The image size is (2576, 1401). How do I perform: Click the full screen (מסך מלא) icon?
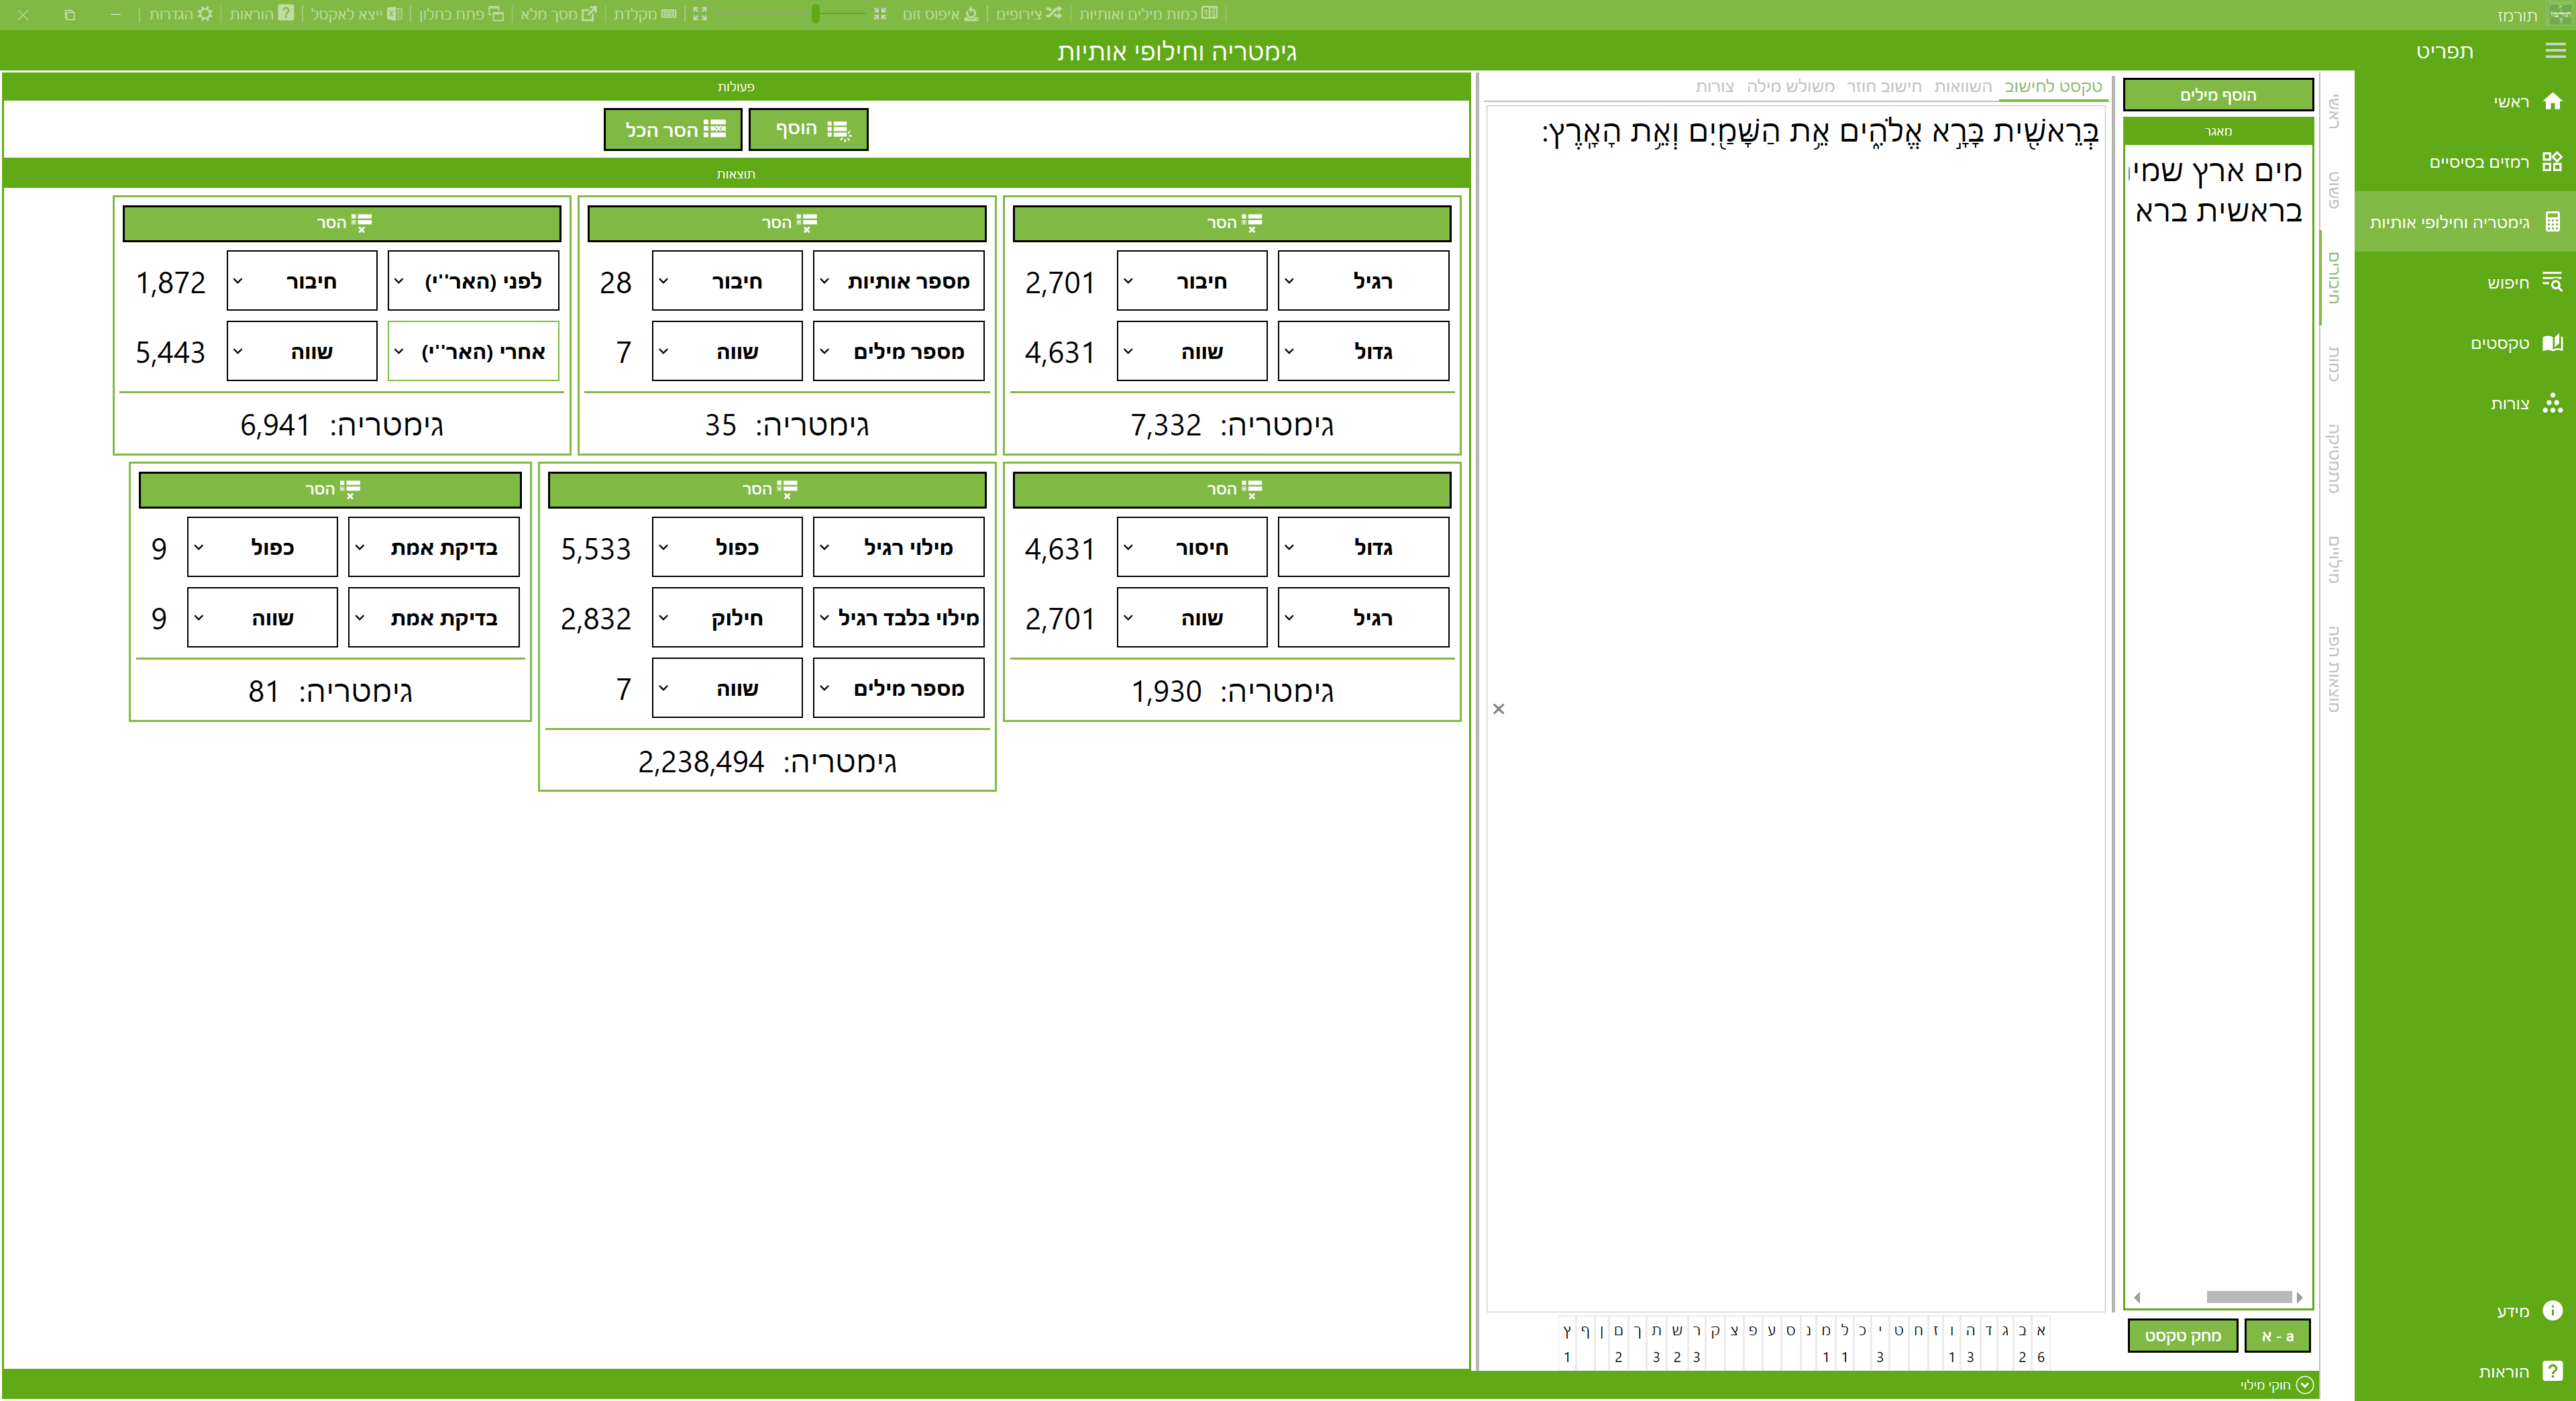click(x=589, y=14)
